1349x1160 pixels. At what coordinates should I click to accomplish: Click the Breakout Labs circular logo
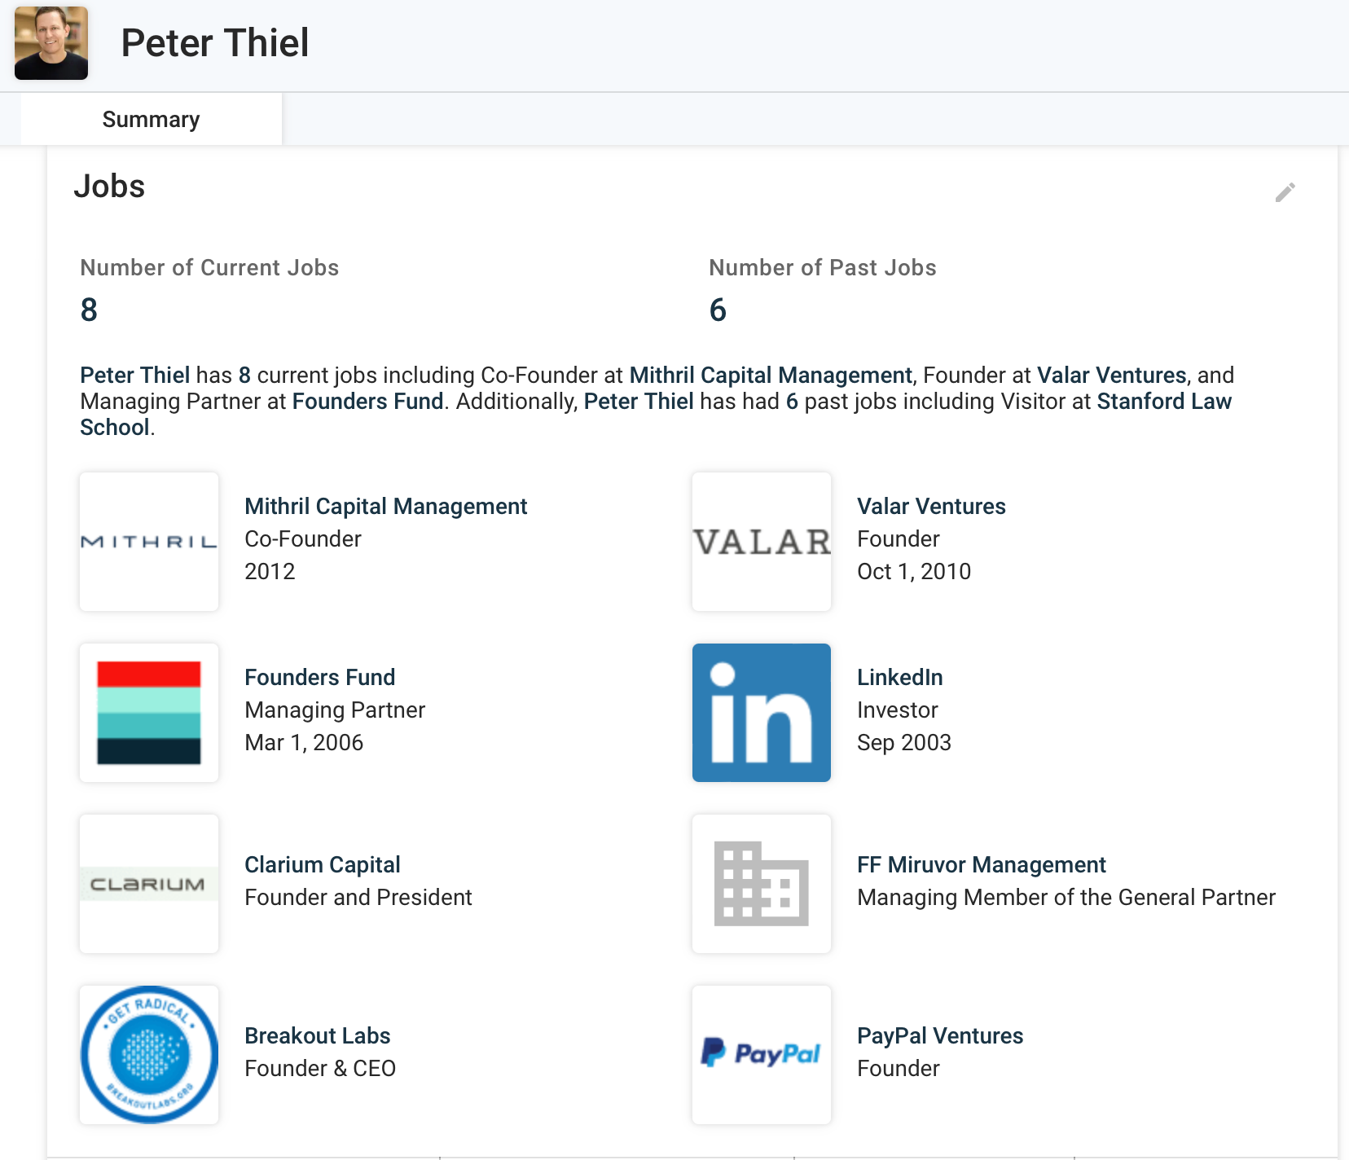click(x=149, y=1055)
